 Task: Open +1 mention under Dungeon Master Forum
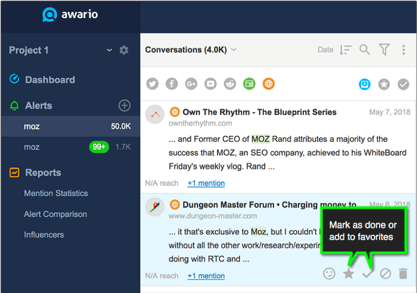206,276
